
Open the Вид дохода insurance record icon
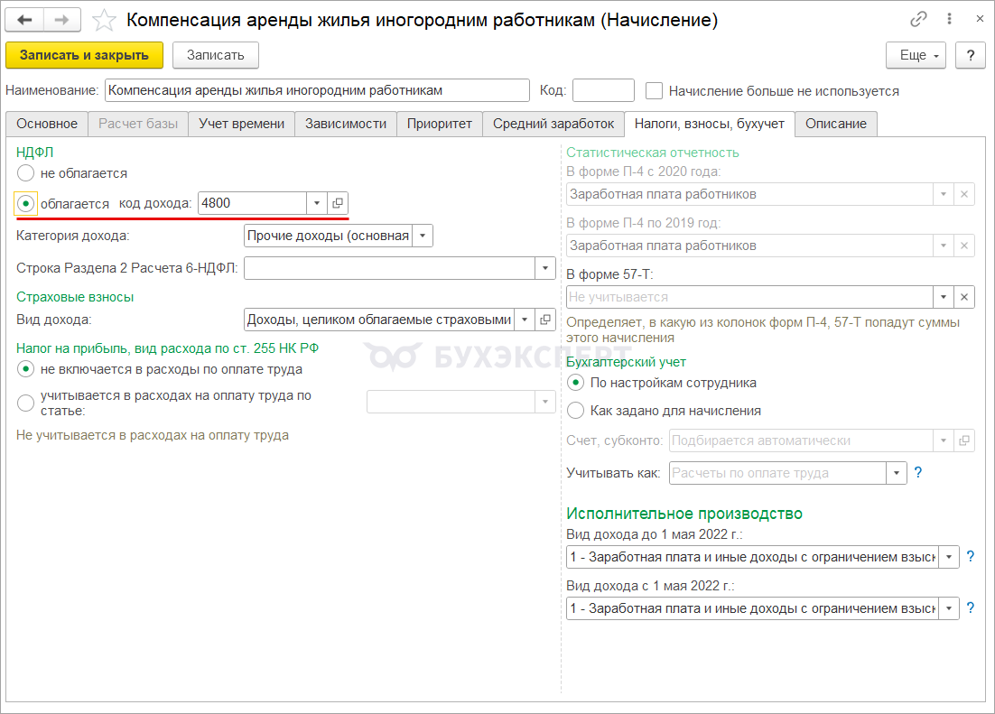[545, 320]
